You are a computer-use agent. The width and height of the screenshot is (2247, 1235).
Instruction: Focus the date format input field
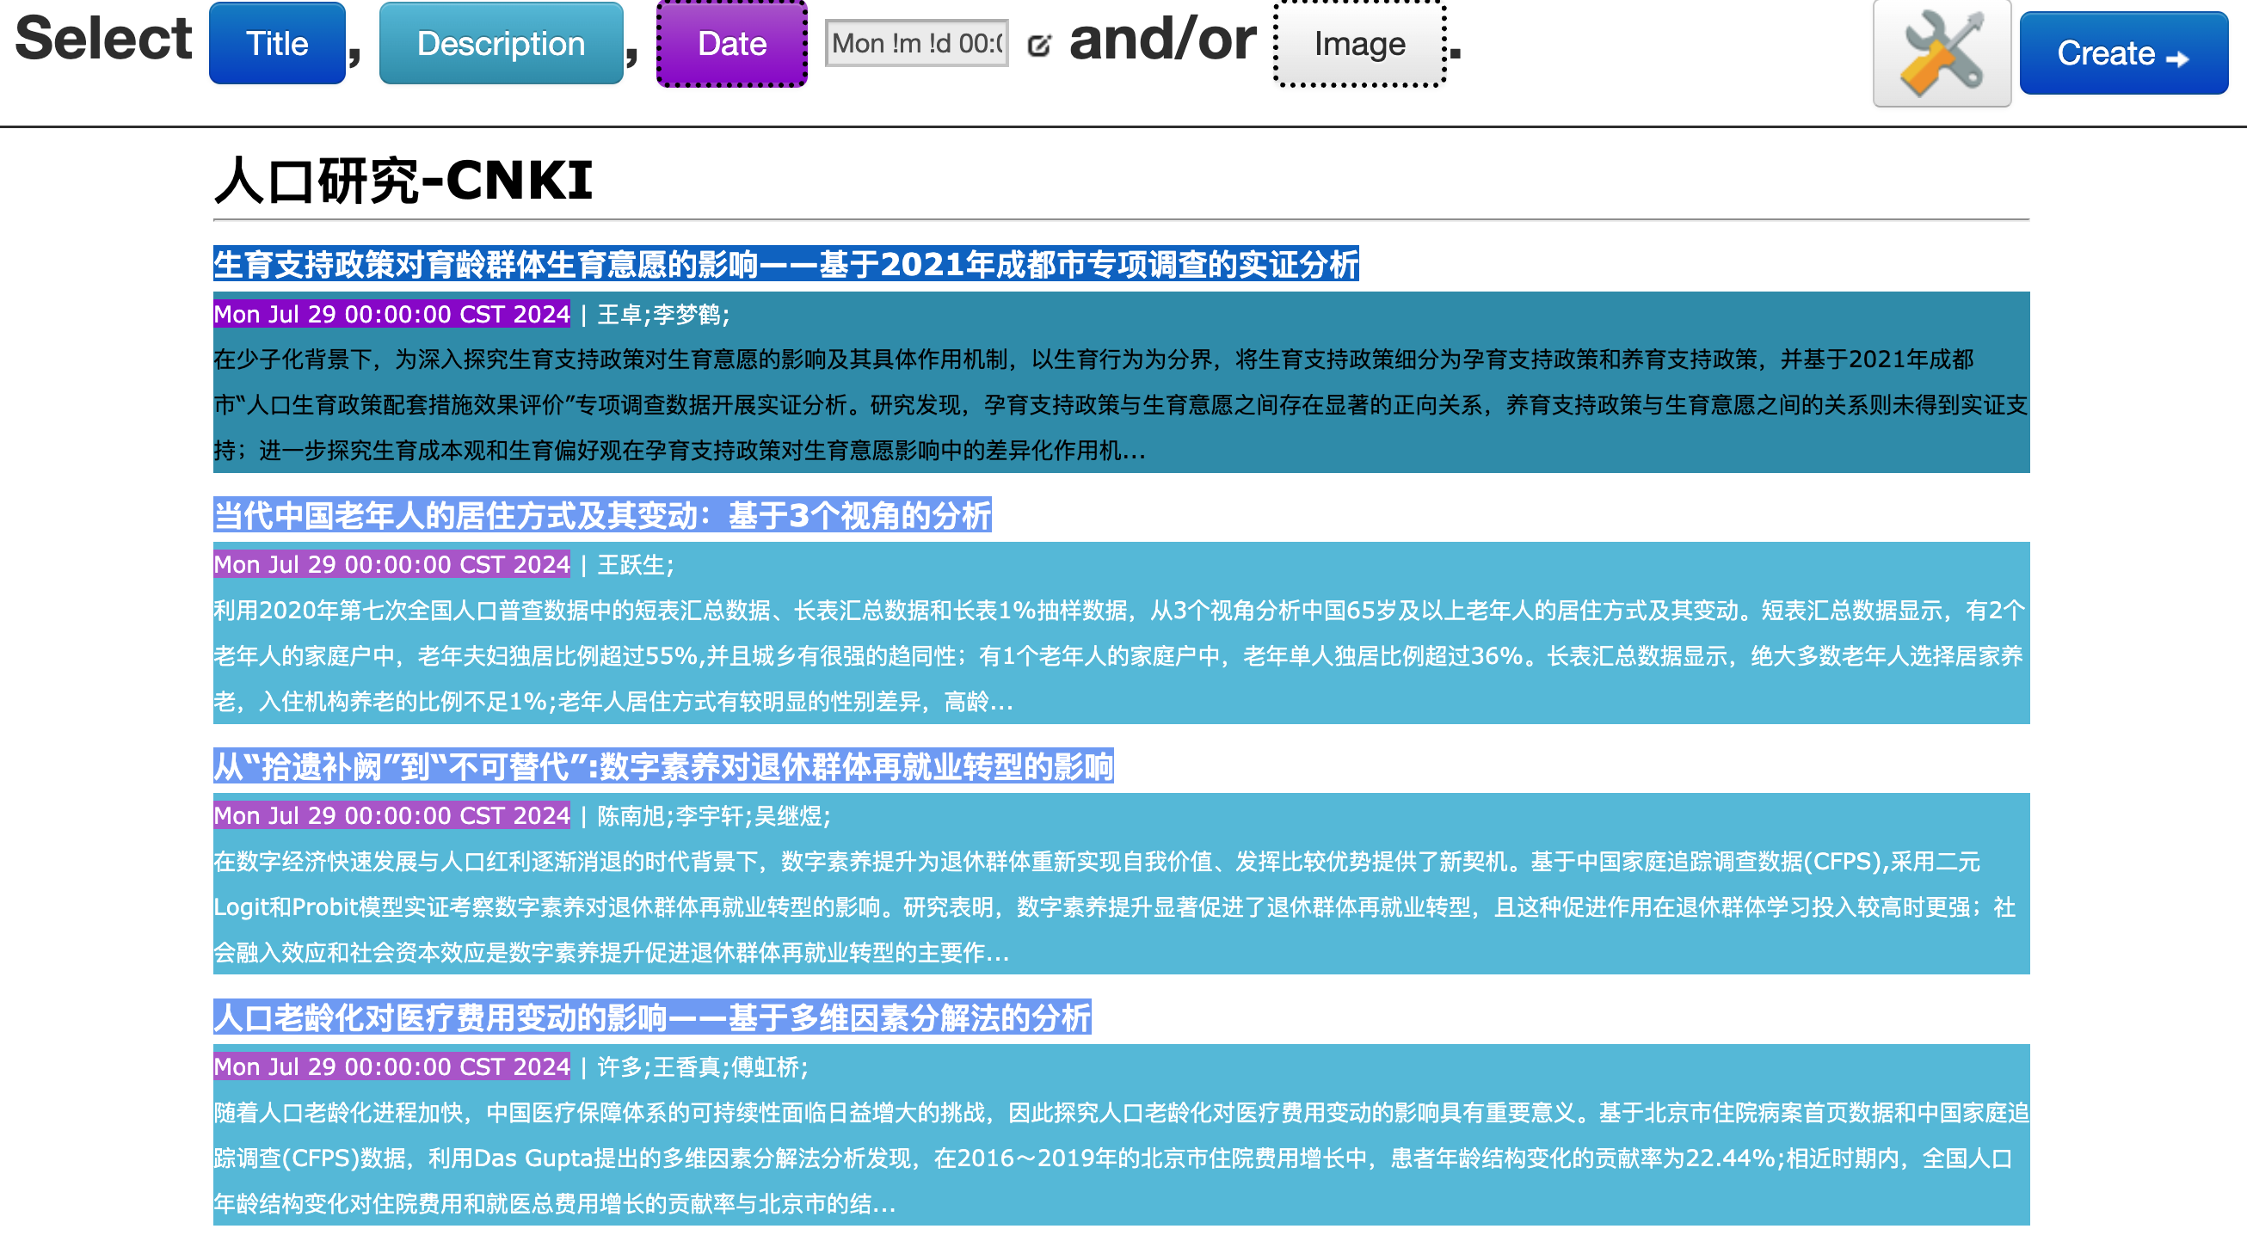[x=917, y=43]
